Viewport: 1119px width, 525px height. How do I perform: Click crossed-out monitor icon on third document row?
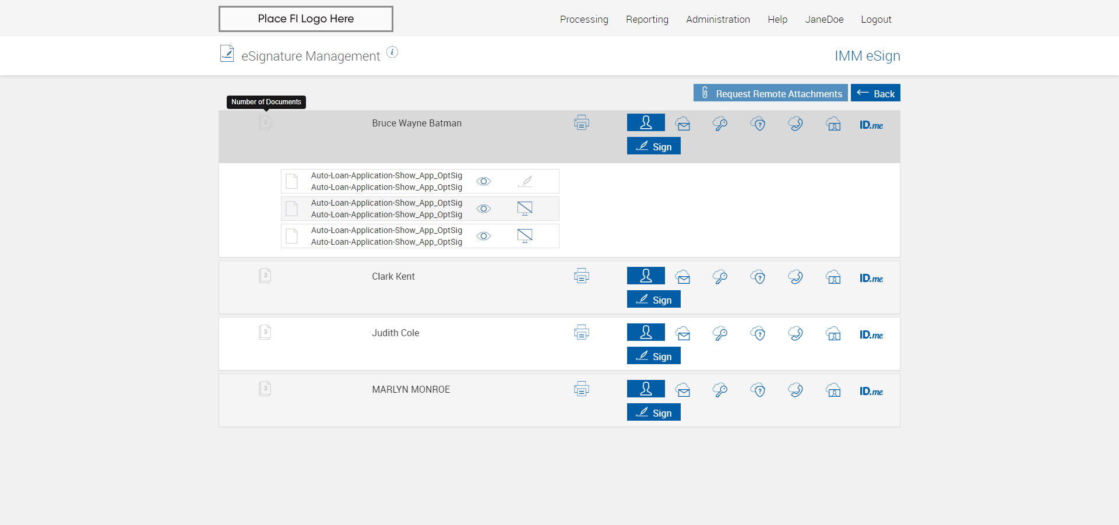525,236
